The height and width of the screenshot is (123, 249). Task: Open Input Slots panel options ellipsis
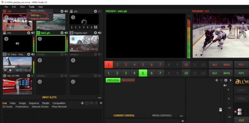[x=100, y=98]
